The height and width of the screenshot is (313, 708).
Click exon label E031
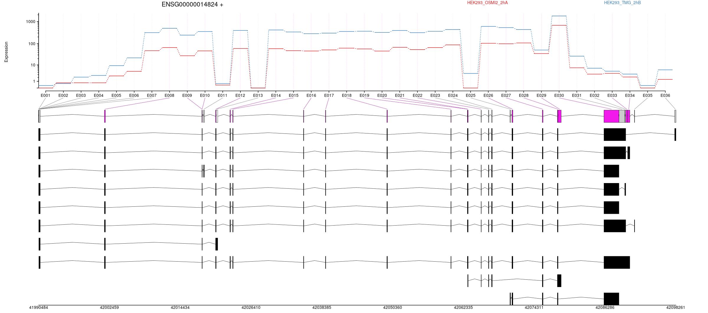coord(577,95)
